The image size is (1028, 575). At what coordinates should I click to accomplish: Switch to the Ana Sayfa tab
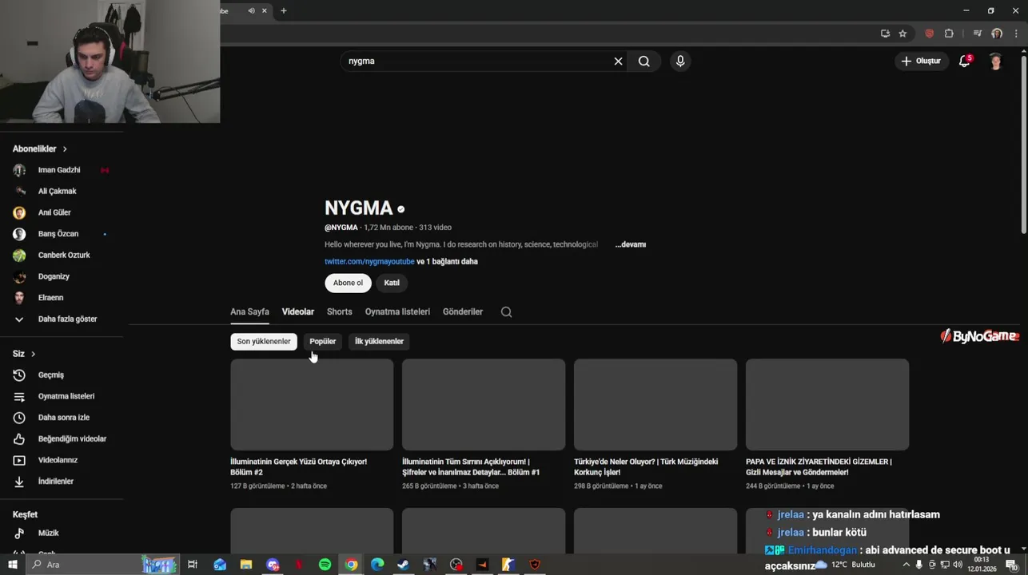[249, 312]
